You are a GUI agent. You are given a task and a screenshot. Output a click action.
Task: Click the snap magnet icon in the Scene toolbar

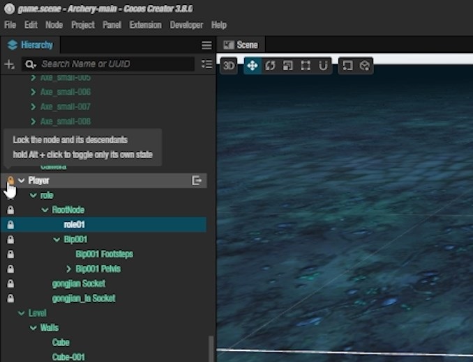(324, 65)
